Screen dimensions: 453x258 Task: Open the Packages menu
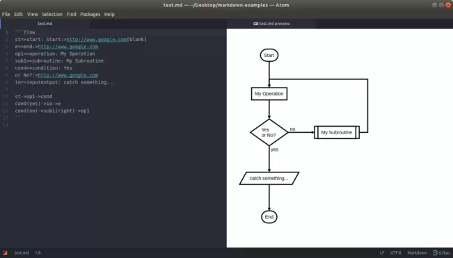coord(90,14)
